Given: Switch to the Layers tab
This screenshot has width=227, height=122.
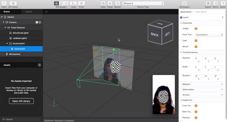Looking at the screenshot, I should point(28,12).
